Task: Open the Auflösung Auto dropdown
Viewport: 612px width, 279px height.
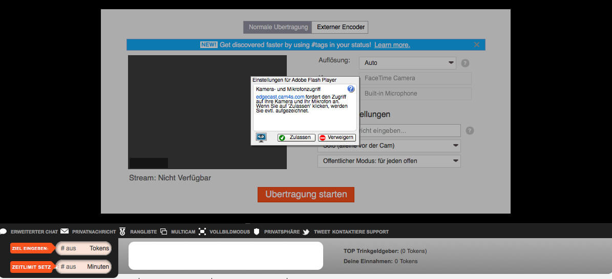Action: point(408,63)
